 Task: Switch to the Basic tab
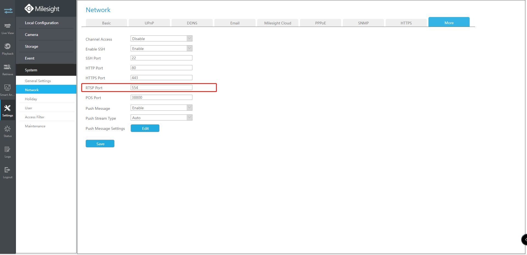coord(106,23)
